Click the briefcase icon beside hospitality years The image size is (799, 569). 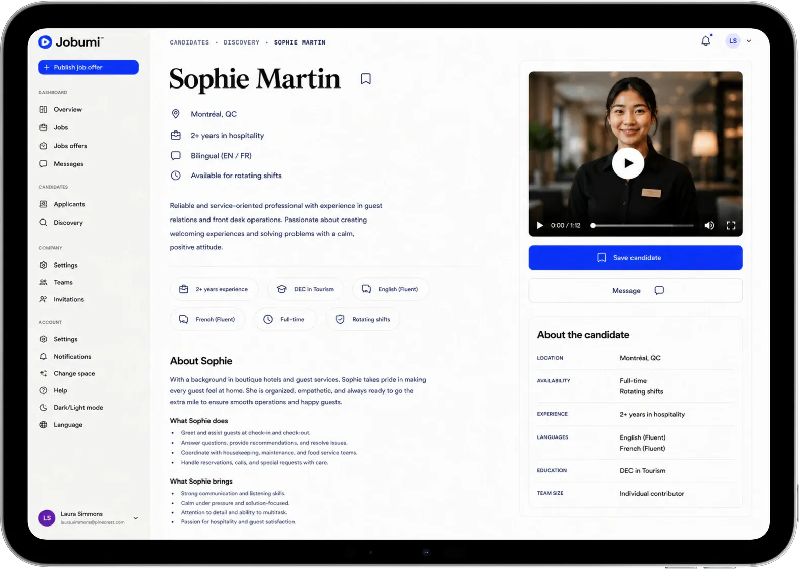[176, 135]
